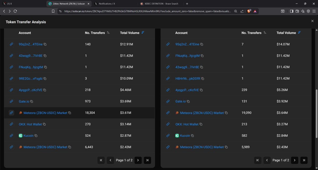Copy the H8Hr96...pkDDfR address in right table

click(203, 79)
